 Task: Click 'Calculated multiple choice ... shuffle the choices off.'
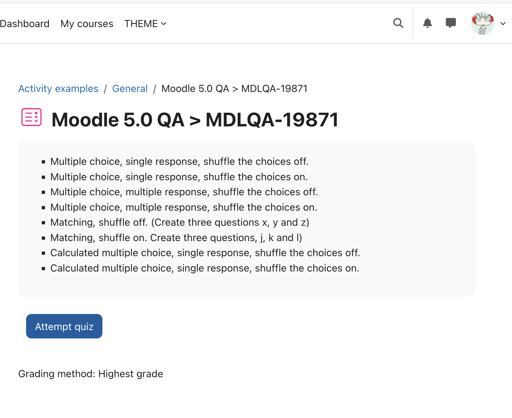205,253
